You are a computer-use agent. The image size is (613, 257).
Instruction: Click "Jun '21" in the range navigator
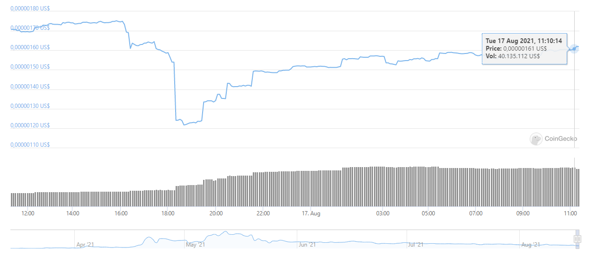point(308,245)
